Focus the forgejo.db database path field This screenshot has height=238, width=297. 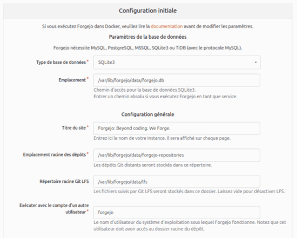(x=177, y=80)
